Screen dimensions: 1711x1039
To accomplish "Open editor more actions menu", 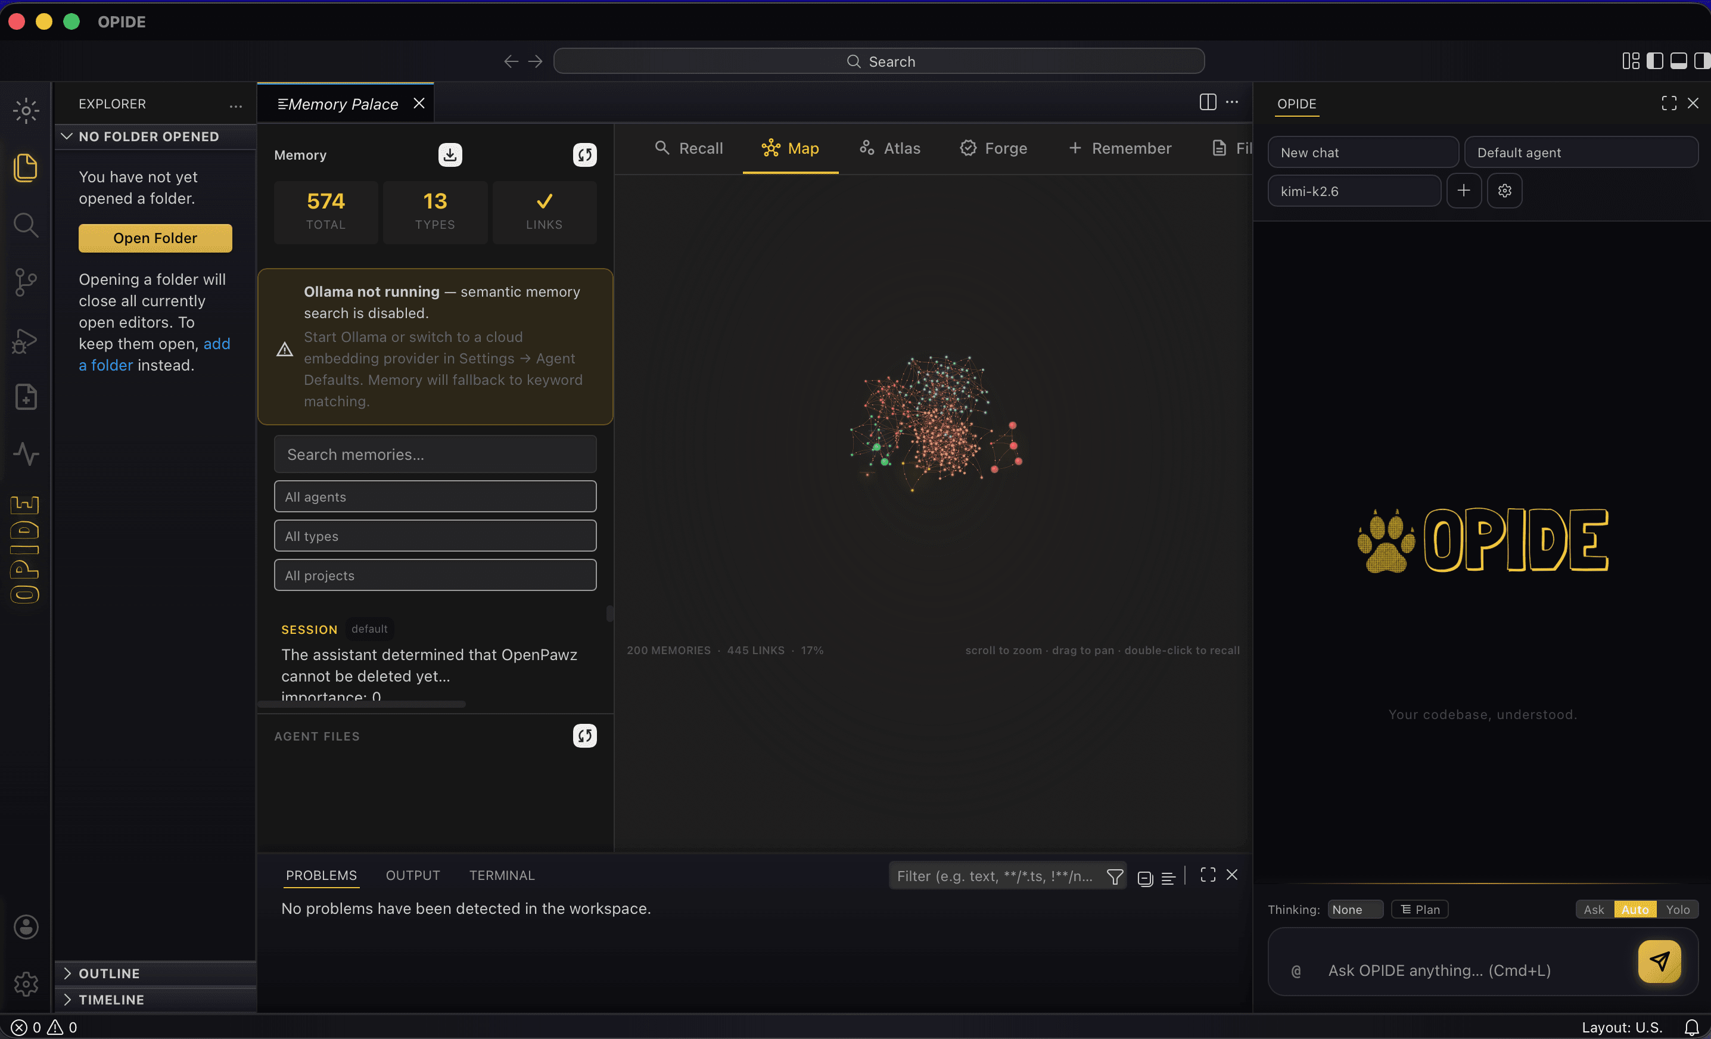I will click(1232, 102).
